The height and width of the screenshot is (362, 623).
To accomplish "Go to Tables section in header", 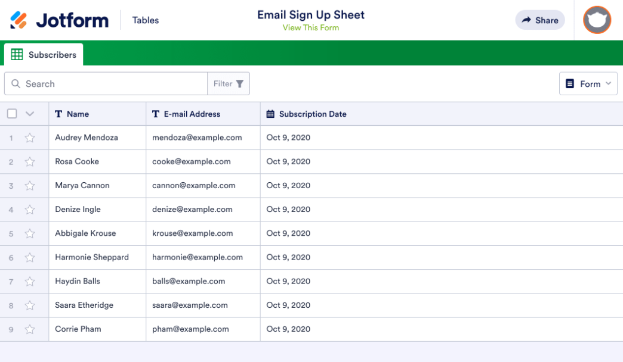I will coord(146,20).
